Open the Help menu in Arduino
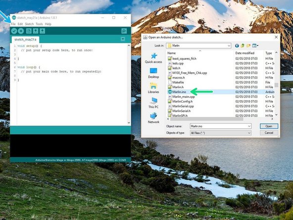 point(48,24)
